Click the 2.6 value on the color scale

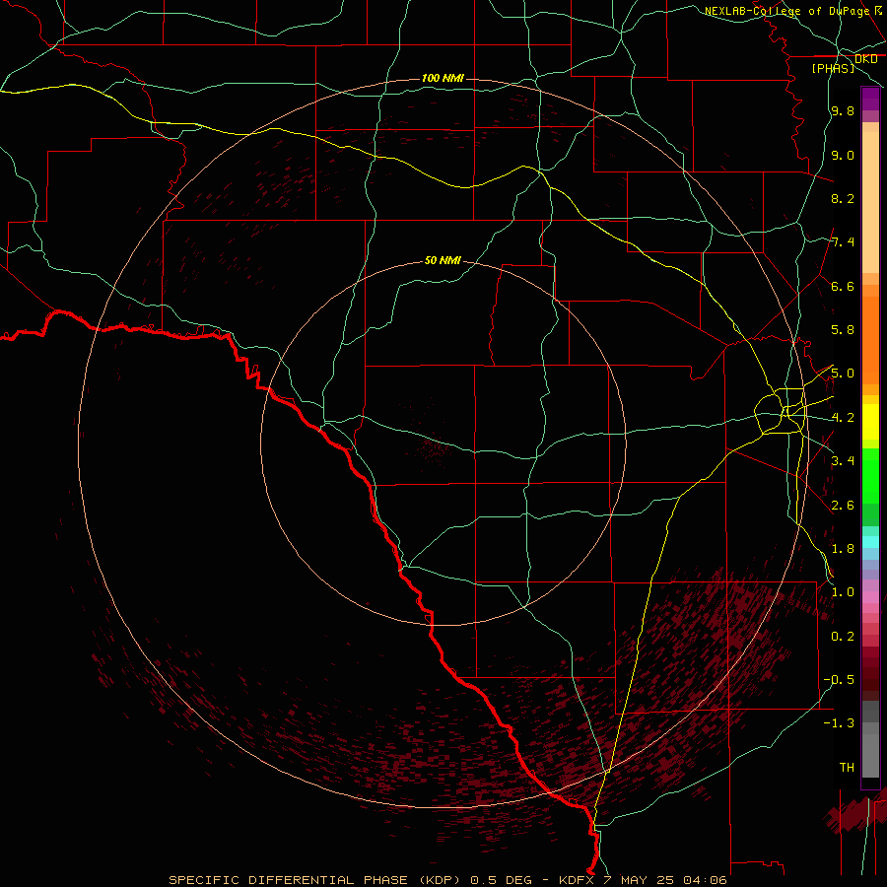point(843,506)
